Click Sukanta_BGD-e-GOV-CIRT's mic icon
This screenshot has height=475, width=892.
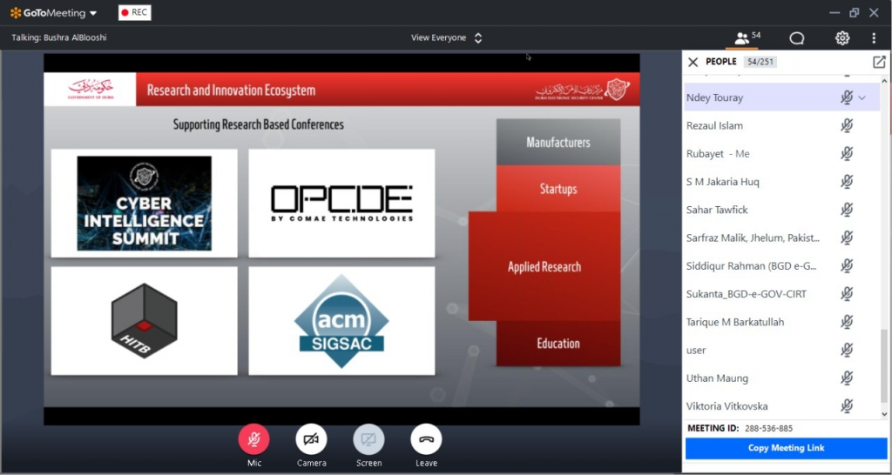tap(847, 294)
